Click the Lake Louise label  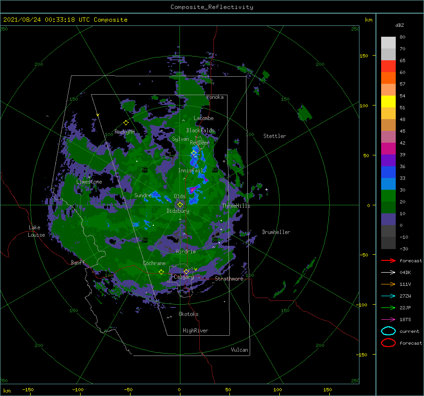(x=36, y=231)
